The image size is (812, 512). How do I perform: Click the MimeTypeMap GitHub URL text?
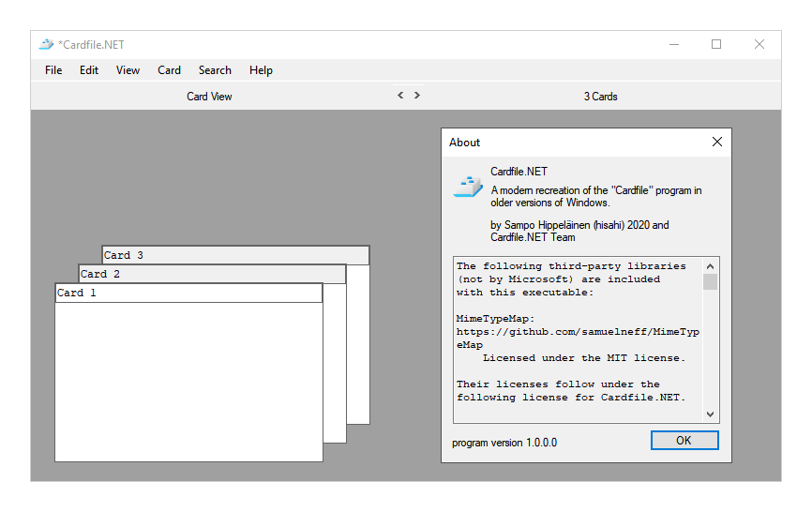pos(578,339)
